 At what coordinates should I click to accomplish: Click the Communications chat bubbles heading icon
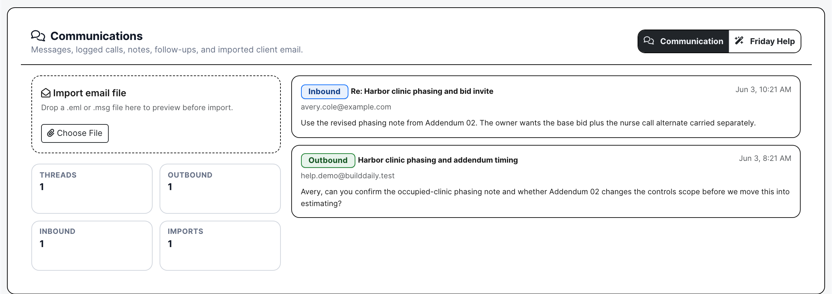[38, 36]
